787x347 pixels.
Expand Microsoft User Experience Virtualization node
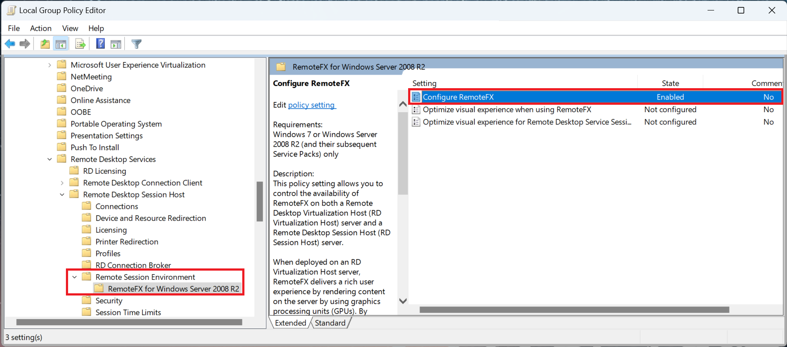[50, 65]
